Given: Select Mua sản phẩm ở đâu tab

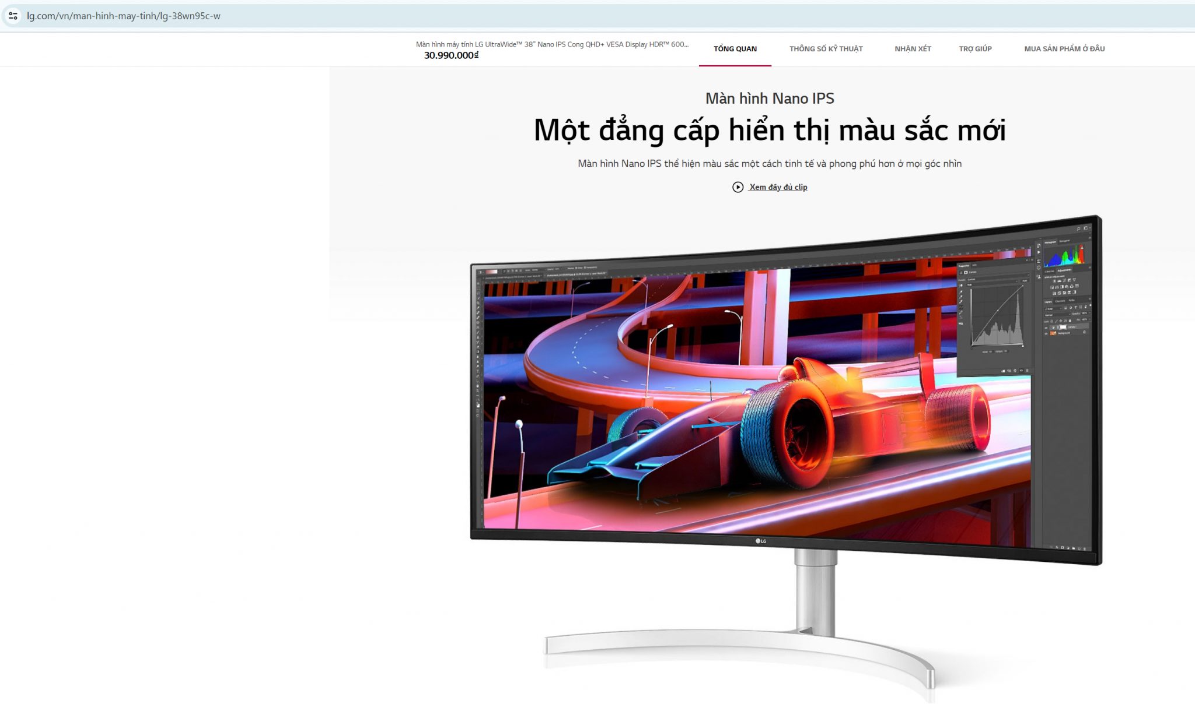Looking at the screenshot, I should [x=1064, y=49].
